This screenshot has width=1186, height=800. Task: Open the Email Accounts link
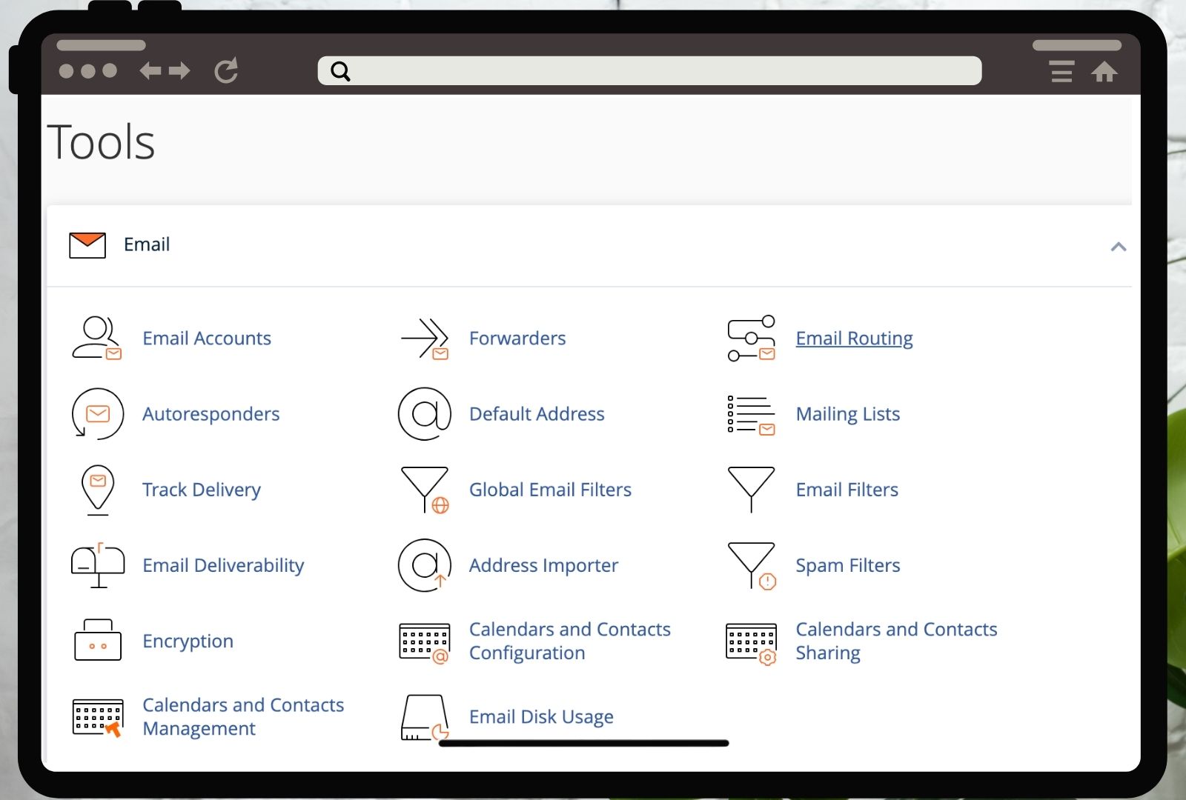(x=207, y=339)
